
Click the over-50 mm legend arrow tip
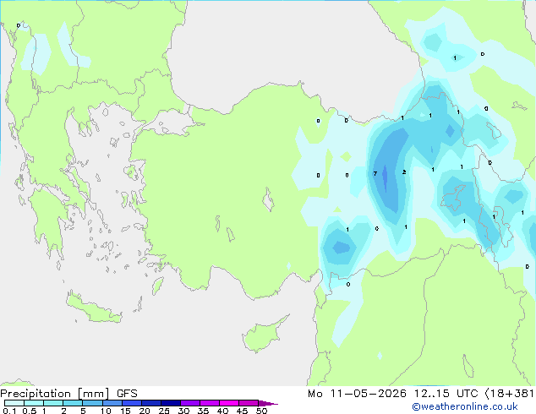tap(268, 403)
